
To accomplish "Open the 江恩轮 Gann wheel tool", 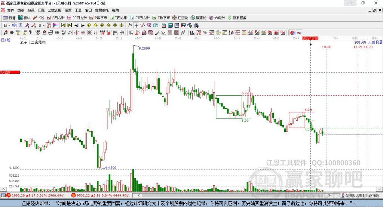I will tap(180, 18).
